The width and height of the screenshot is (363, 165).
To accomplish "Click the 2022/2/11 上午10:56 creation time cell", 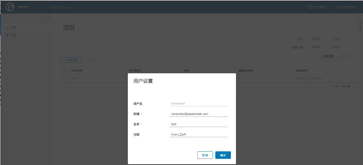I will [308, 79].
